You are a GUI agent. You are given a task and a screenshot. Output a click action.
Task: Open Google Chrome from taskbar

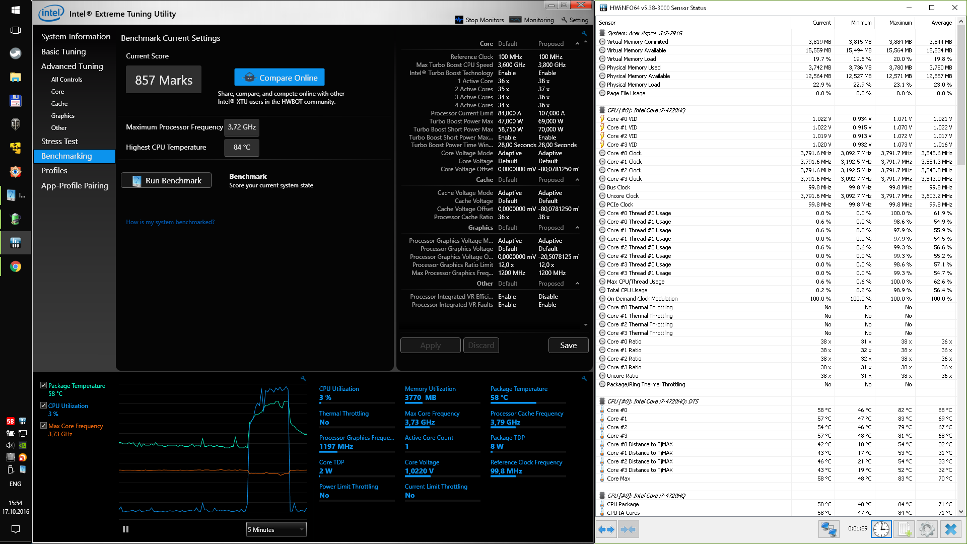pyautogui.click(x=16, y=266)
